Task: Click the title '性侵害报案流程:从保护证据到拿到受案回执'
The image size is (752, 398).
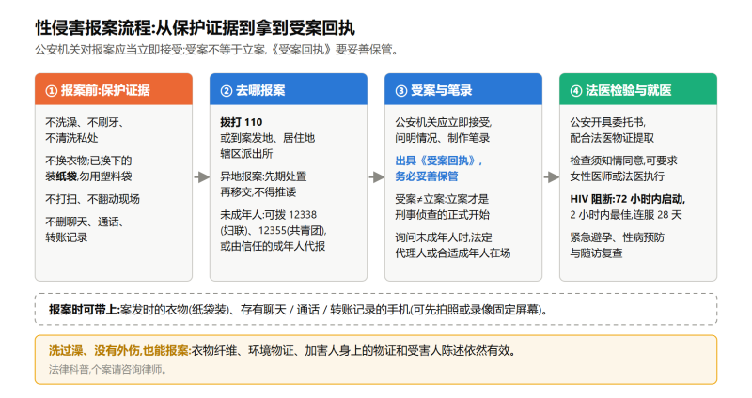Action: (195, 28)
